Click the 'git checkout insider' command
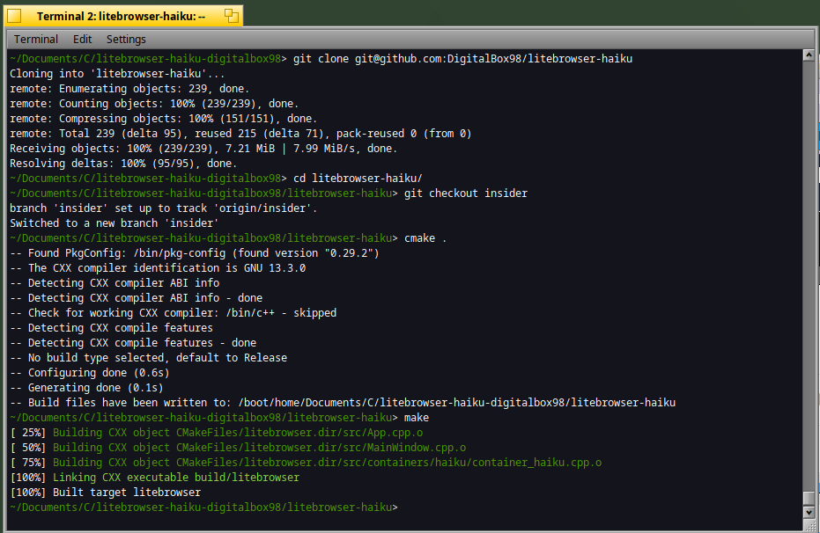 [x=466, y=193]
